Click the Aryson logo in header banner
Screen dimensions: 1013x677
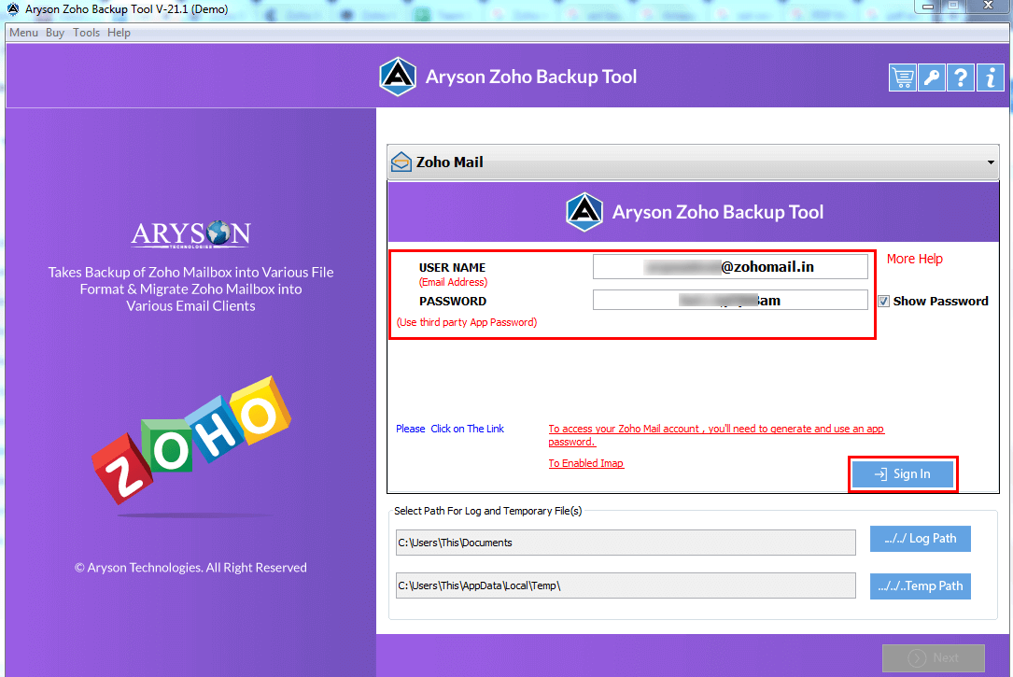398,77
